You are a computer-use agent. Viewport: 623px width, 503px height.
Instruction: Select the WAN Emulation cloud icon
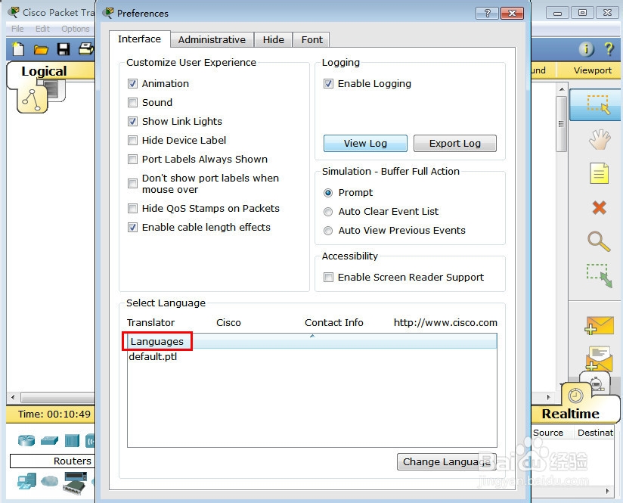tap(50, 481)
